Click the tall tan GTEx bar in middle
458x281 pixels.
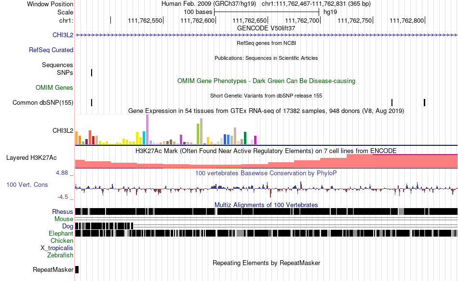coord(201,131)
